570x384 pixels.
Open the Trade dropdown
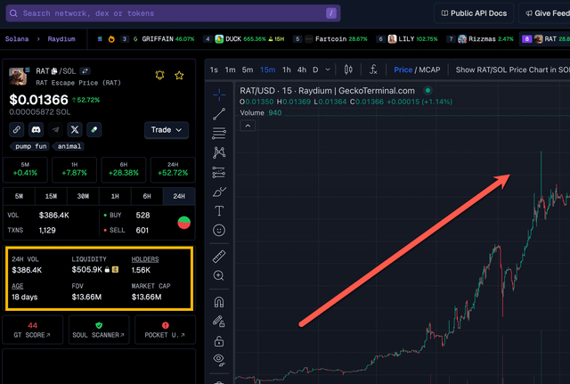click(167, 130)
